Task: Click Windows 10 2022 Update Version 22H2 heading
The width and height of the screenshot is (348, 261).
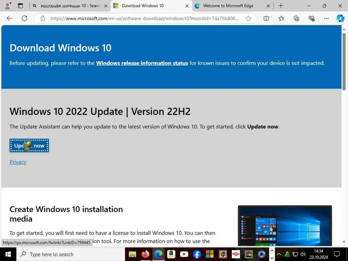Action: click(100, 111)
